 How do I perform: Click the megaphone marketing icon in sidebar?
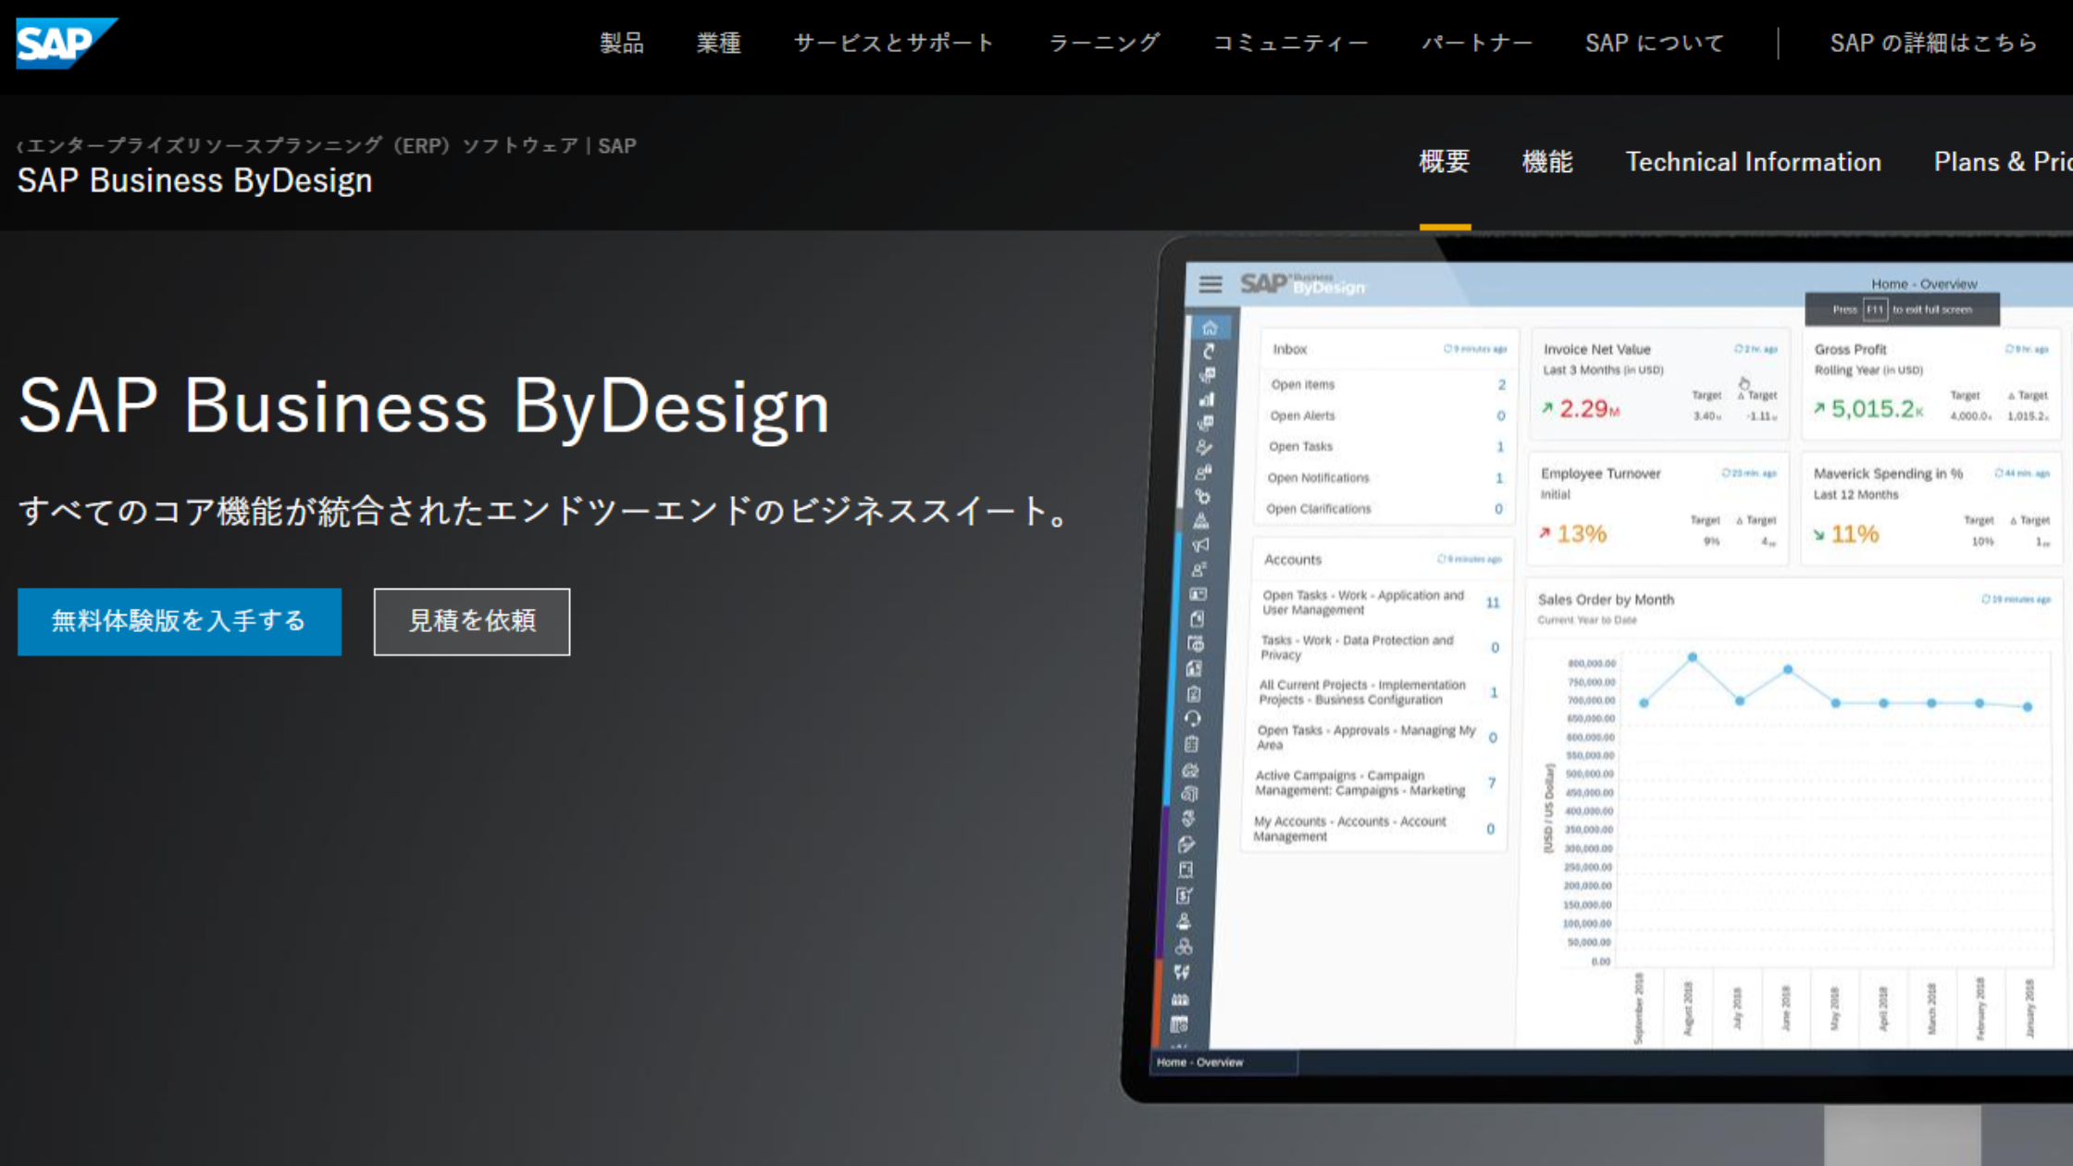tap(1201, 545)
